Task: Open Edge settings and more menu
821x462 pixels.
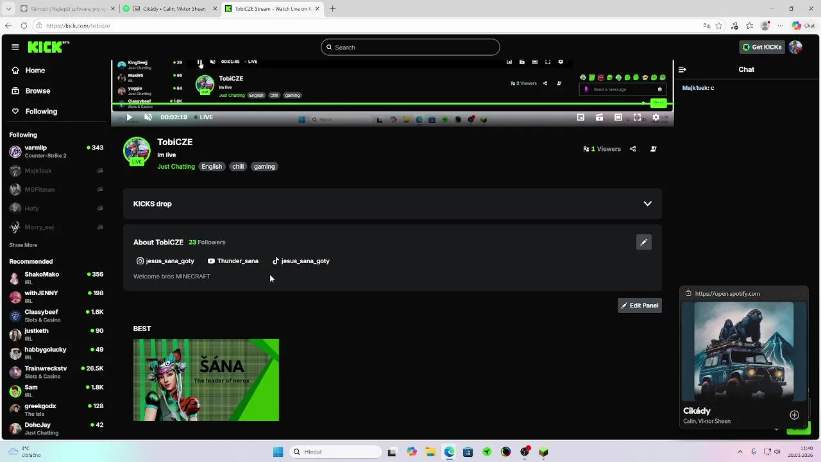Action: point(780,26)
